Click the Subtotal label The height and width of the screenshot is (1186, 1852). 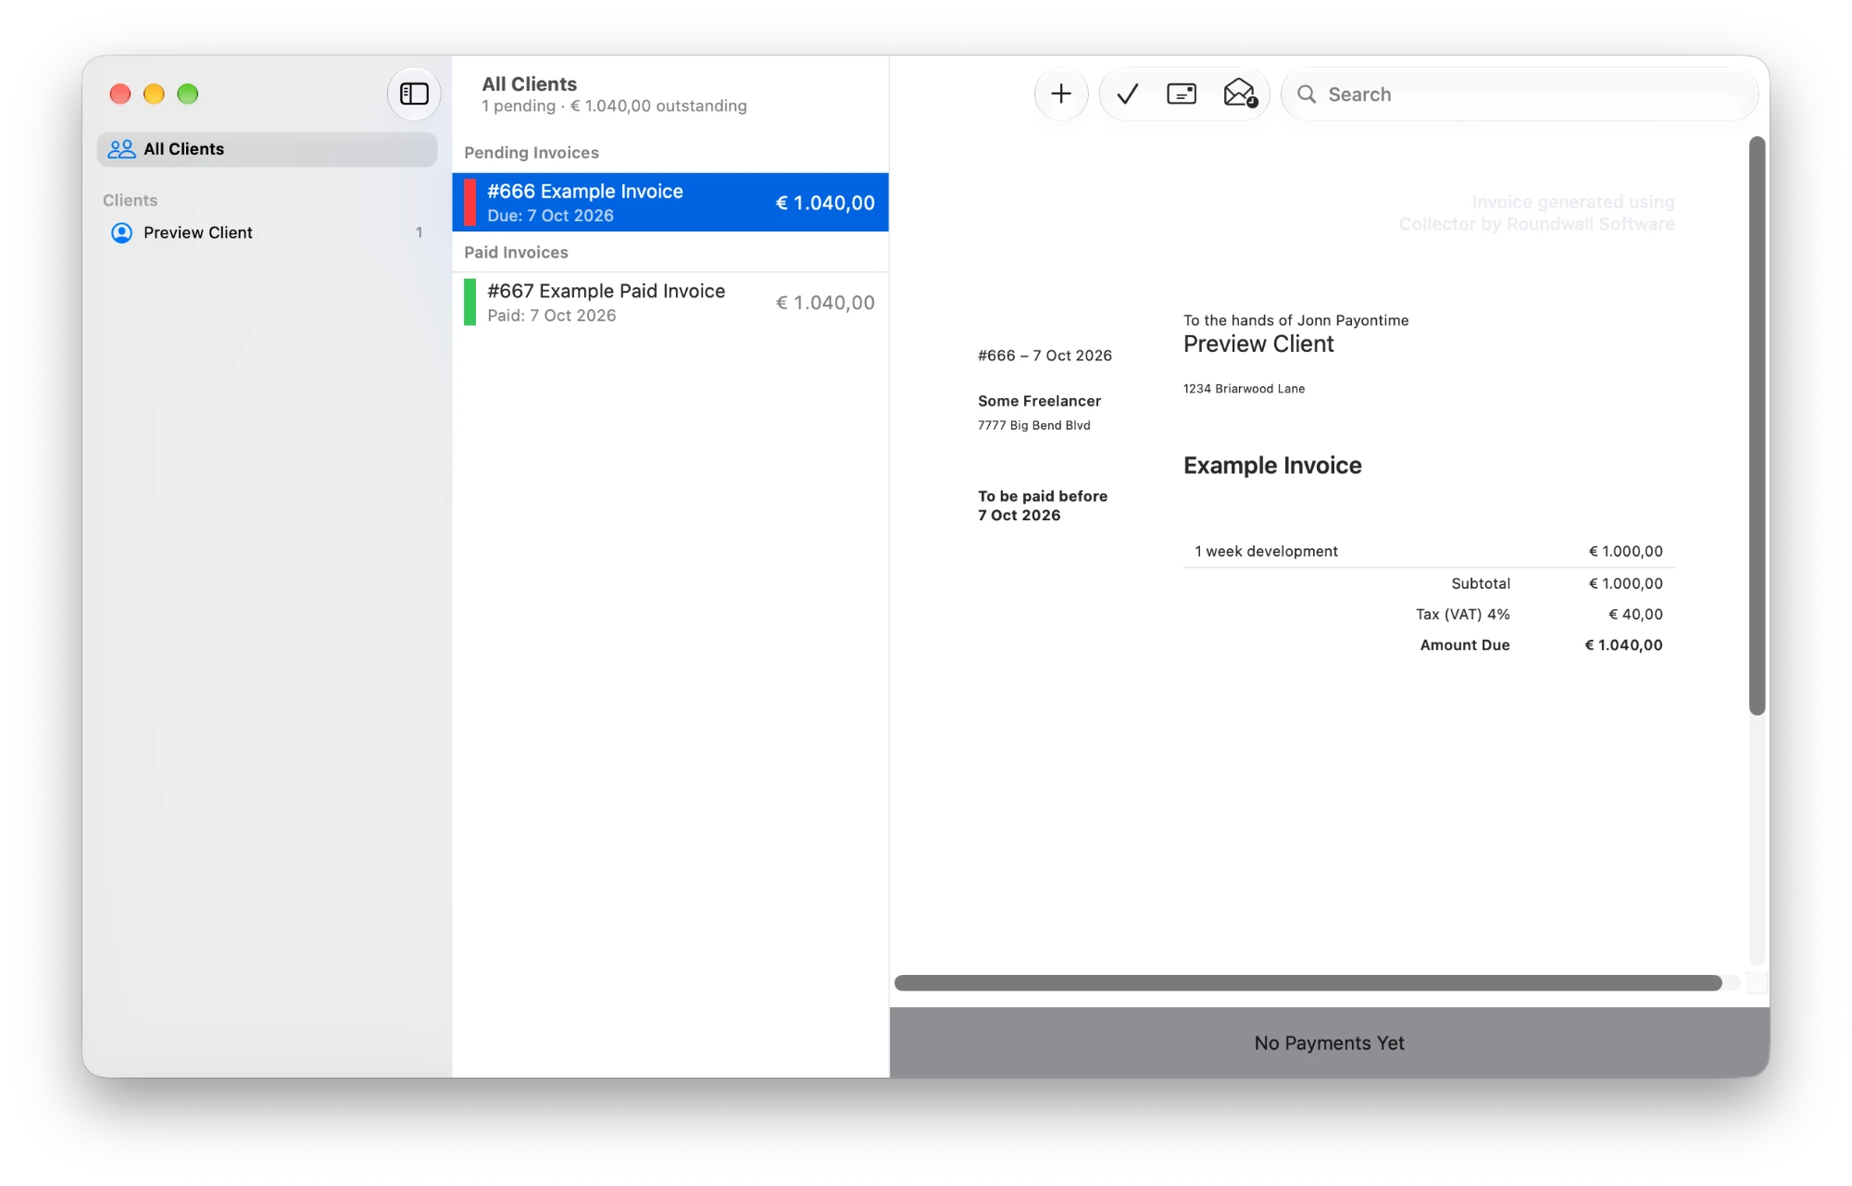click(x=1481, y=584)
